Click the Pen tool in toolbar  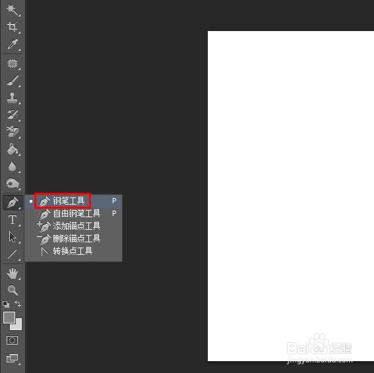coord(13,203)
